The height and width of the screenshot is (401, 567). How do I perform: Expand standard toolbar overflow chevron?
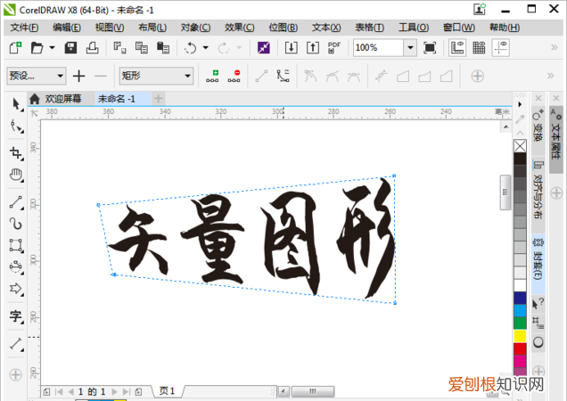[x=554, y=47]
